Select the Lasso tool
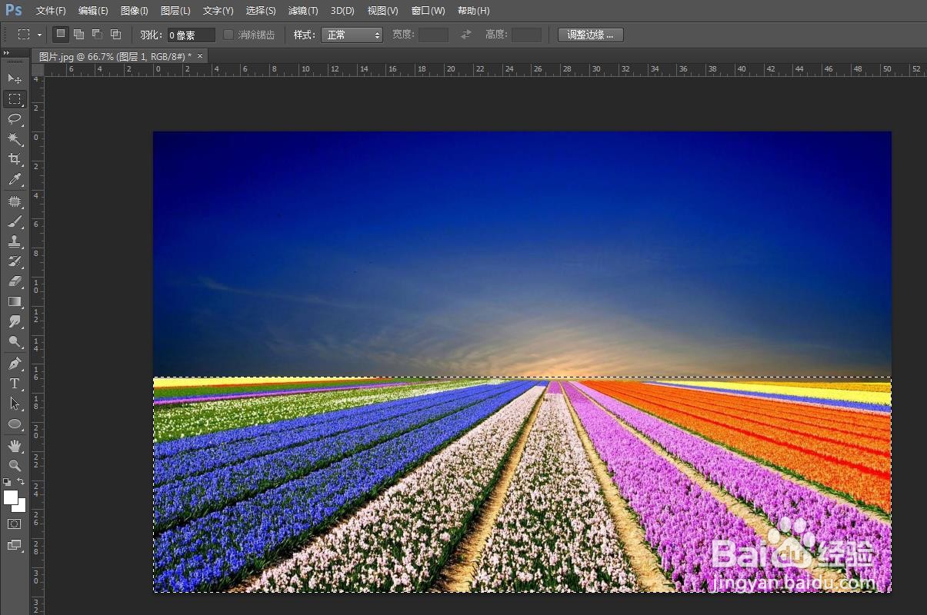This screenshot has width=927, height=615. (x=15, y=118)
